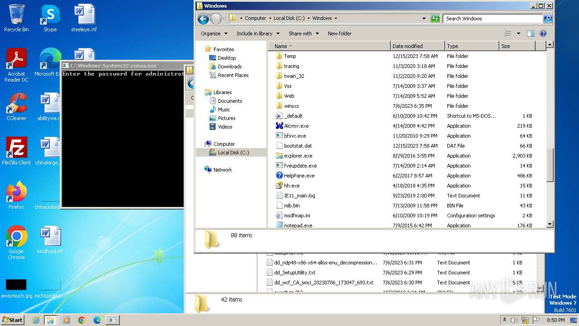Click Chrome icon on the taskbar
This screenshot has width=579, height=326.
coord(82,320)
